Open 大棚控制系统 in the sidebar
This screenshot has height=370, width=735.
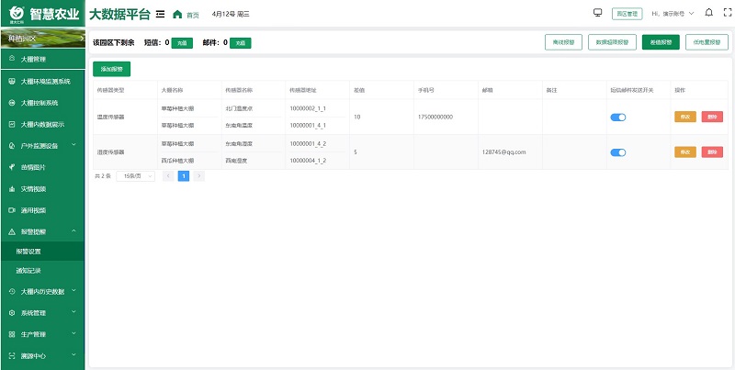click(x=39, y=103)
